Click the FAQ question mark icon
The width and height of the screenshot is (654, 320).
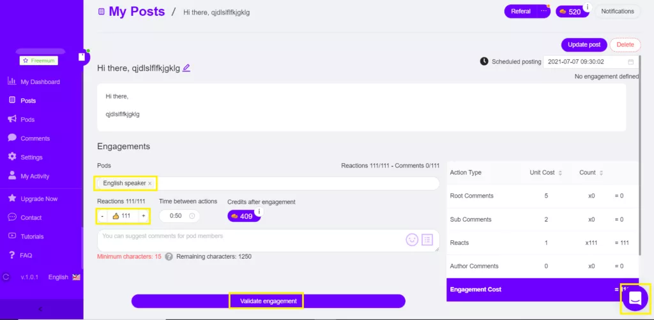12,255
